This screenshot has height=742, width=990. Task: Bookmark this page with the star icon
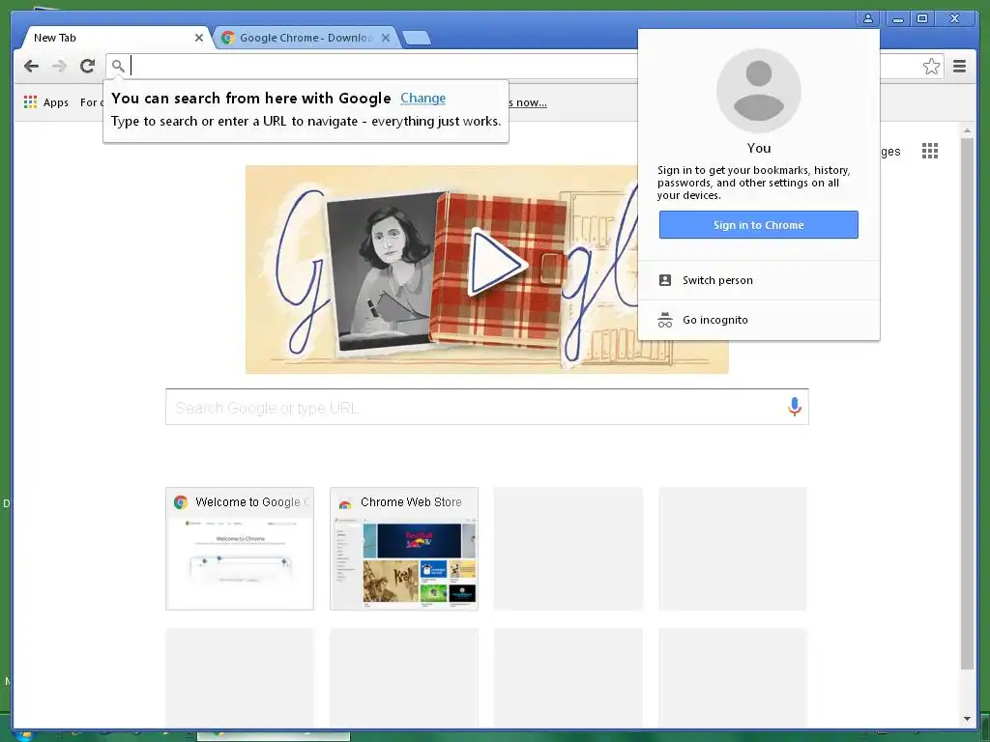point(931,67)
